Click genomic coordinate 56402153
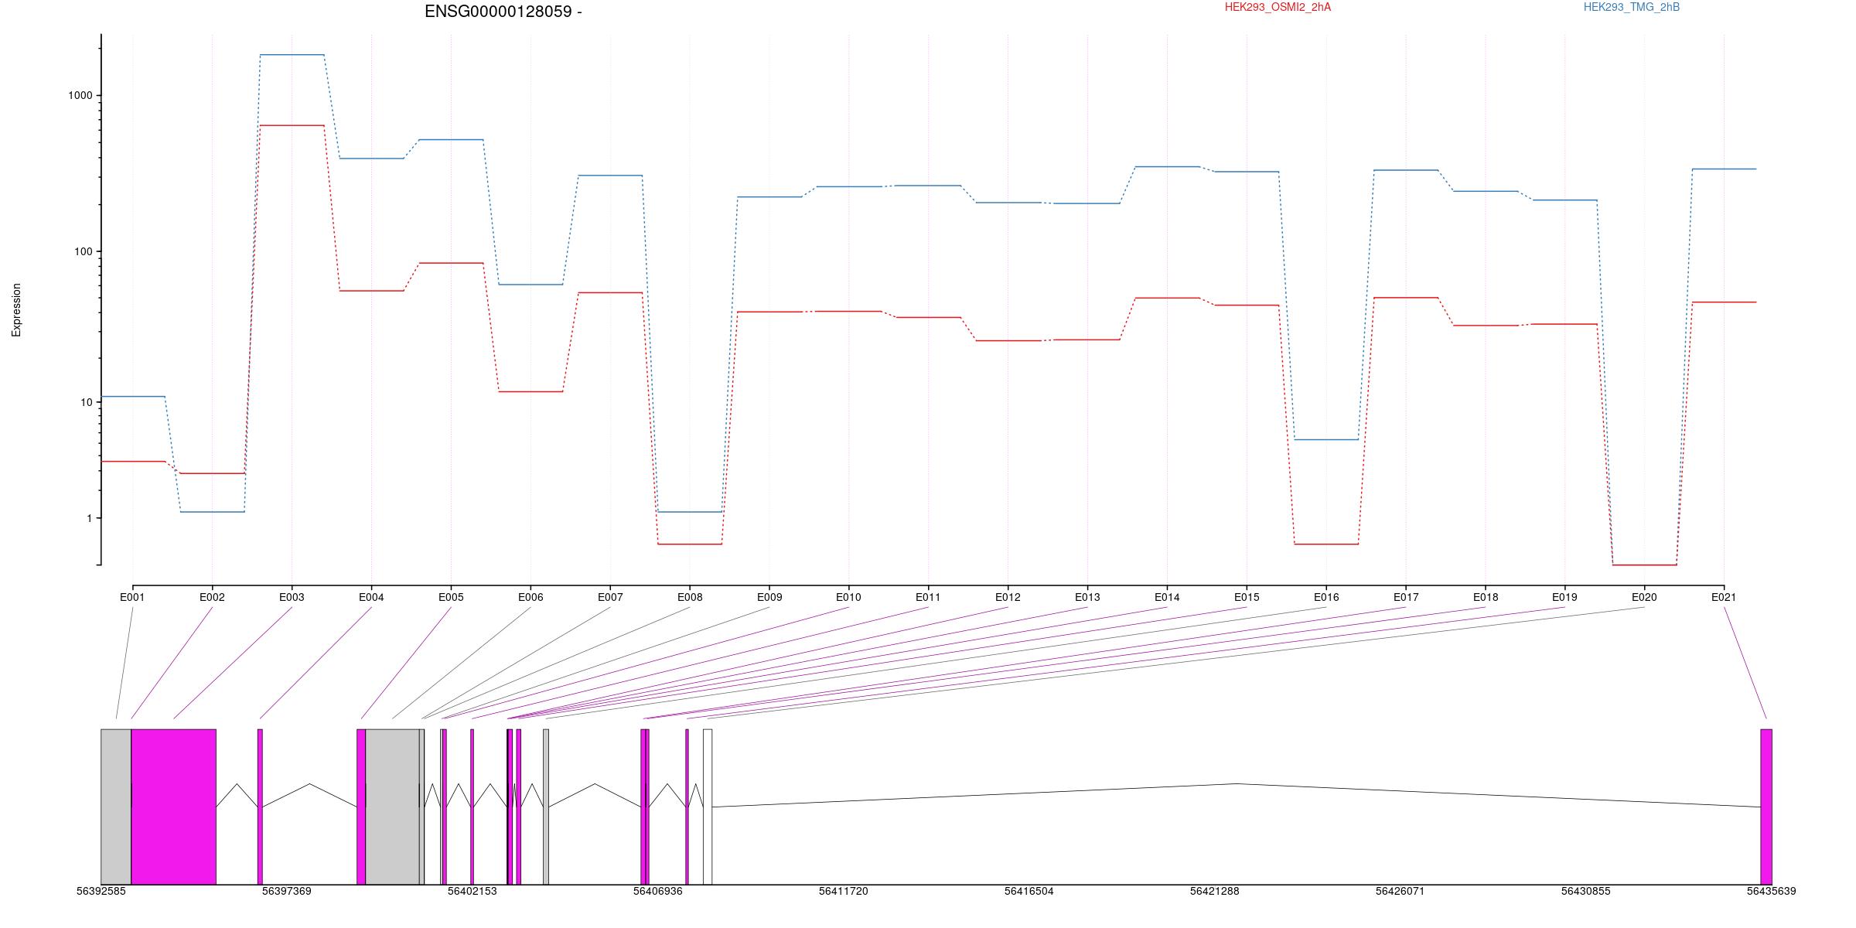This screenshot has width=1856, height=928. [x=473, y=891]
